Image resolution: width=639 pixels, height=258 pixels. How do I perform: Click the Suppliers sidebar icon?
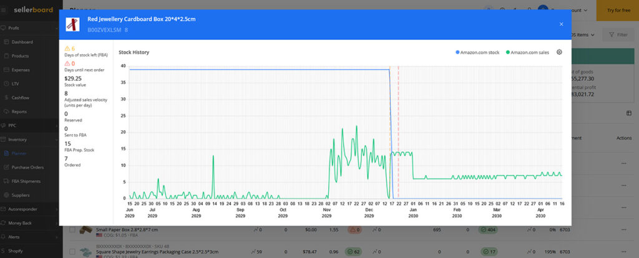tap(6, 195)
